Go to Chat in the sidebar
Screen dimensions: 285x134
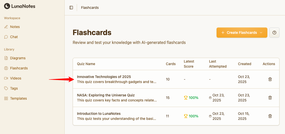[x=14, y=37]
